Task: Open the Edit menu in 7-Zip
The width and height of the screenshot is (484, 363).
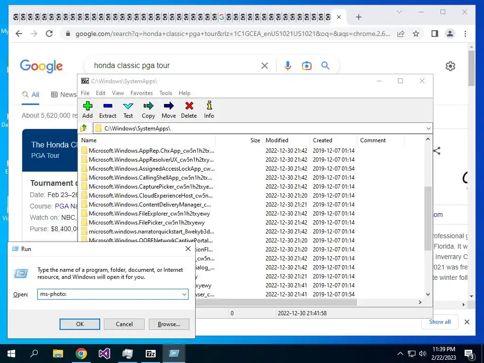Action: tap(101, 93)
